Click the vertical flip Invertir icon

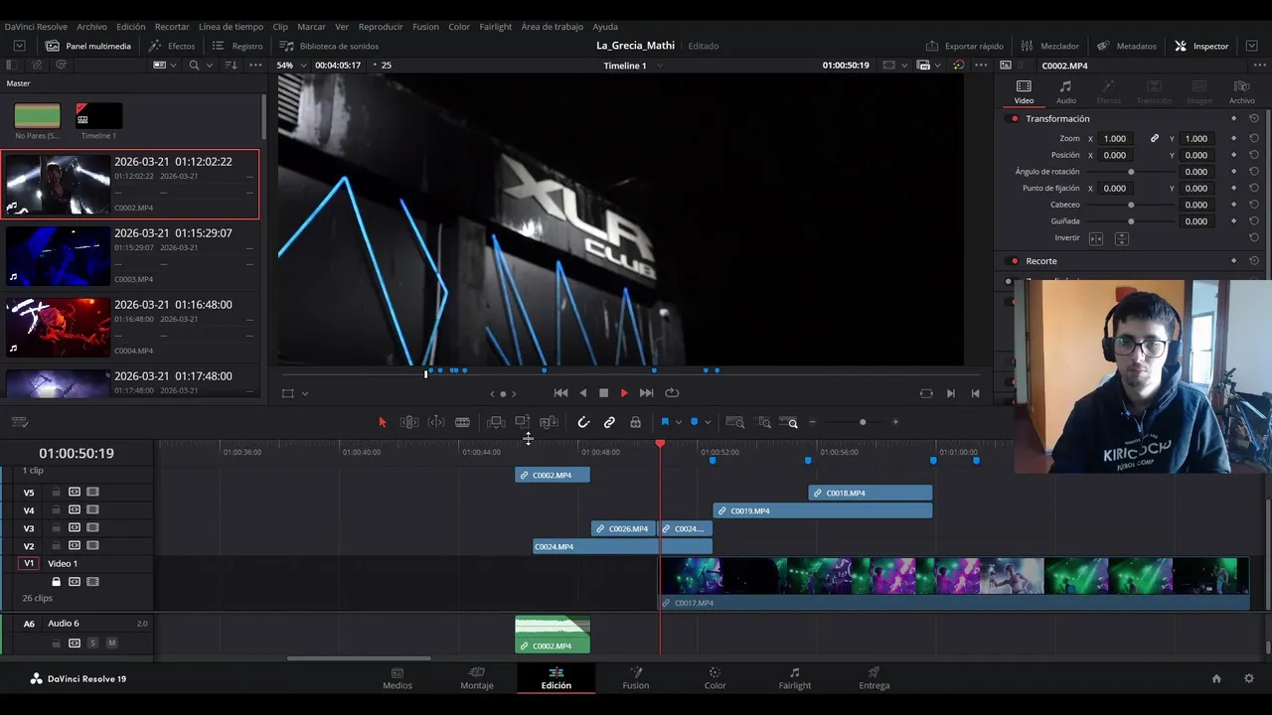[x=1121, y=238]
